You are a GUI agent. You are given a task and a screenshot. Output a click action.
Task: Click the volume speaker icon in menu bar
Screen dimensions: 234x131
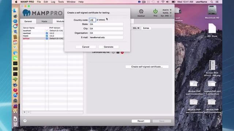(168, 2)
